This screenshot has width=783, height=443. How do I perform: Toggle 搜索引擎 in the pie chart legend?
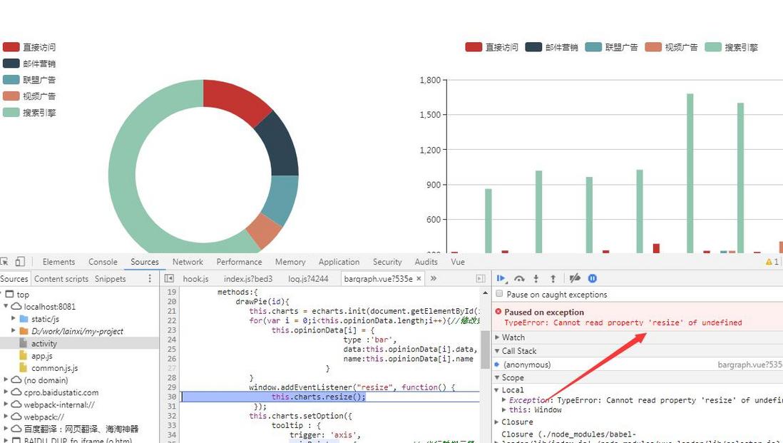coord(29,113)
